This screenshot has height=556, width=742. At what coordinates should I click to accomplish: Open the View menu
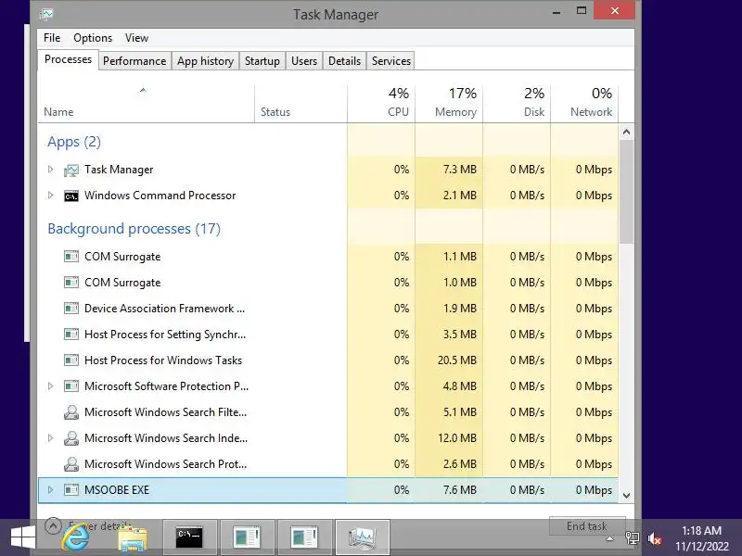[x=136, y=38]
